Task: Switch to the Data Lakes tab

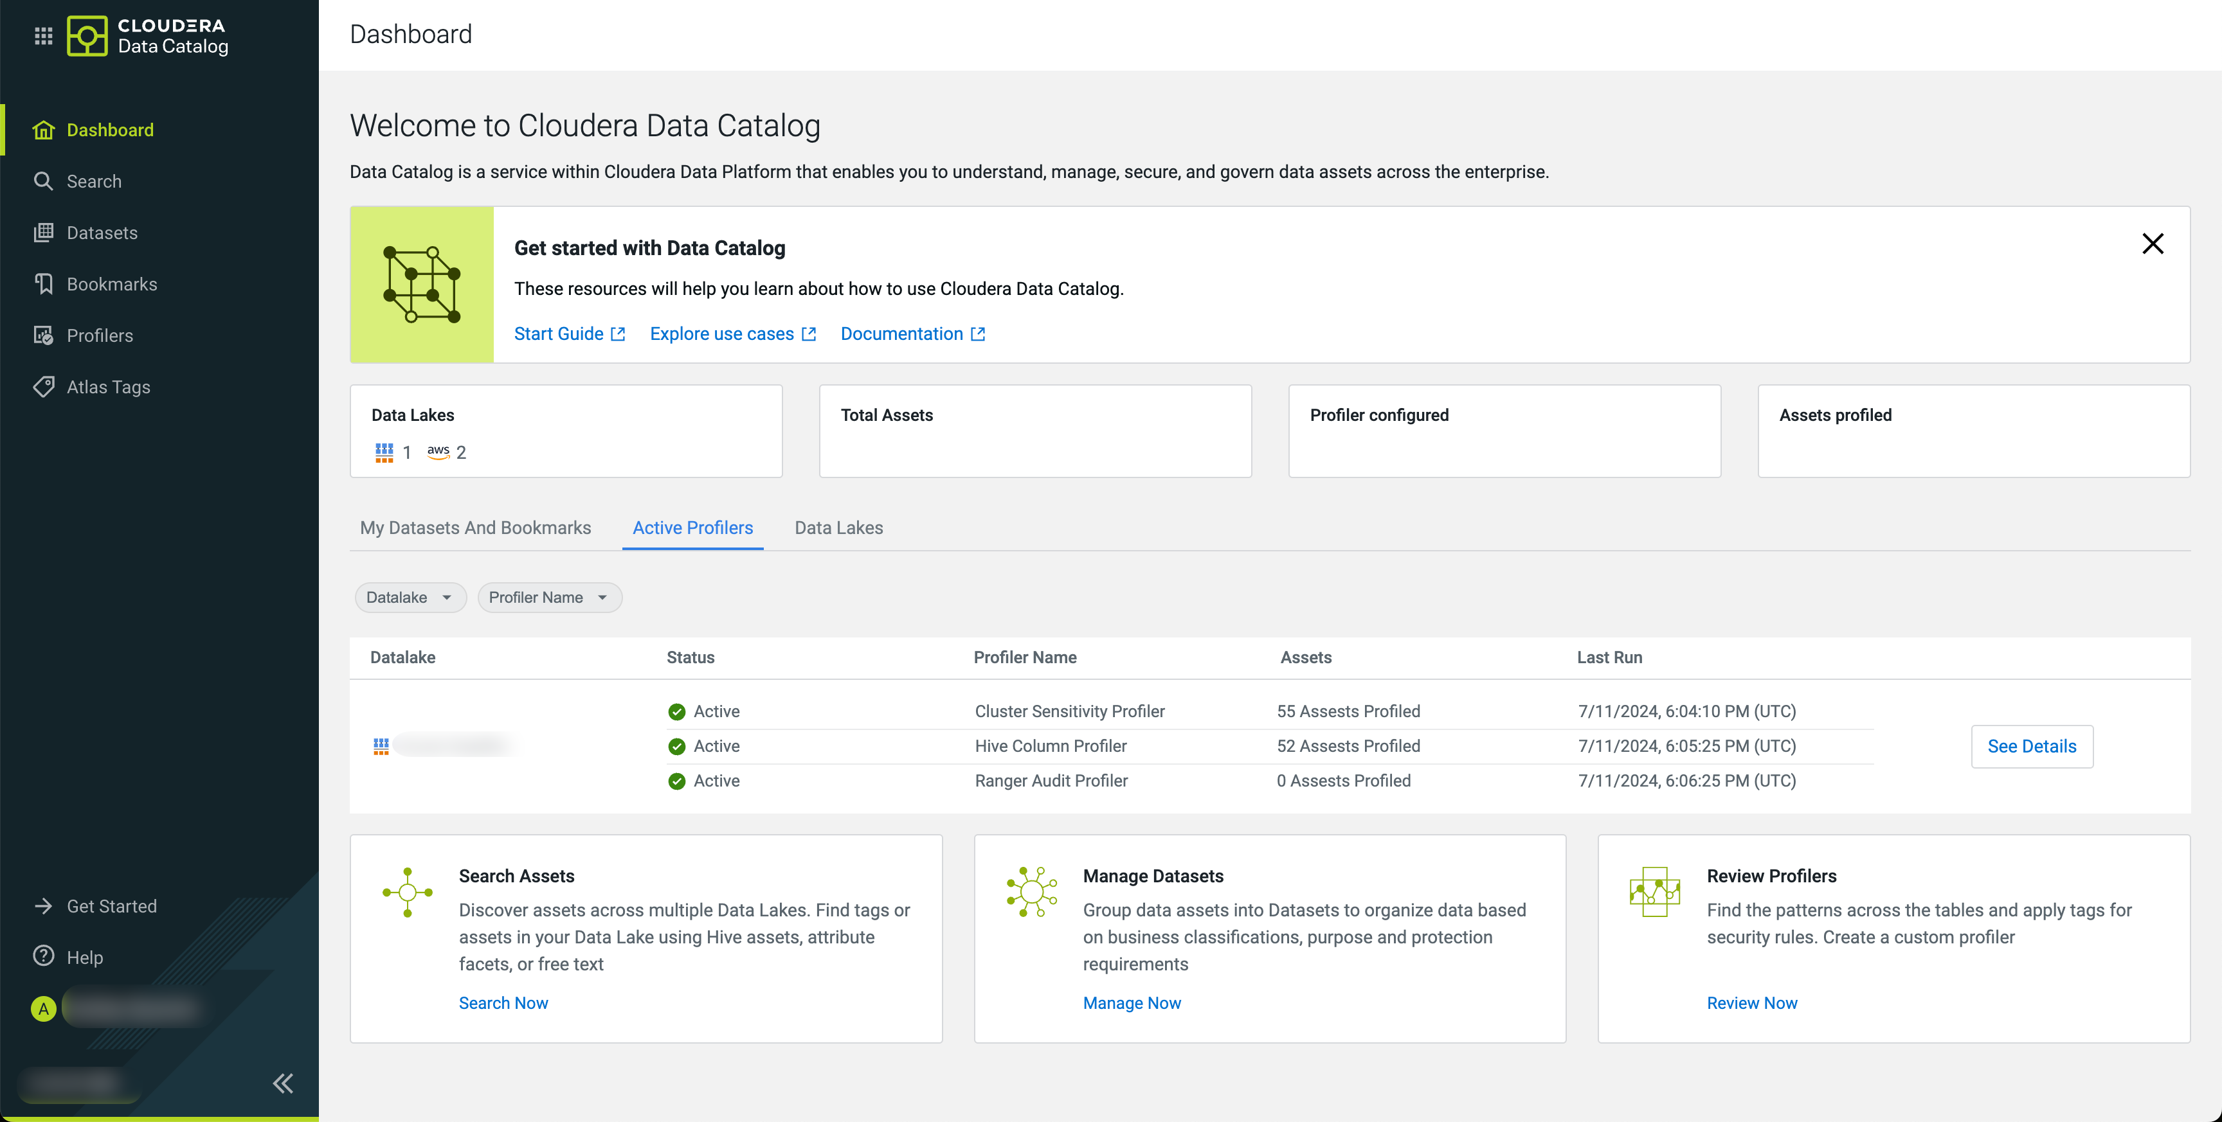Action: [x=838, y=528]
